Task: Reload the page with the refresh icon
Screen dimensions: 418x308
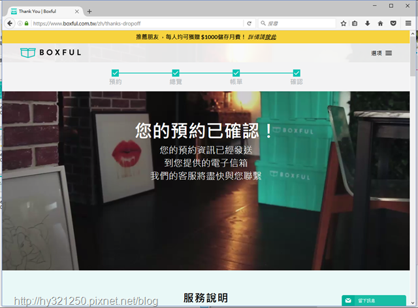Action: 249,24
